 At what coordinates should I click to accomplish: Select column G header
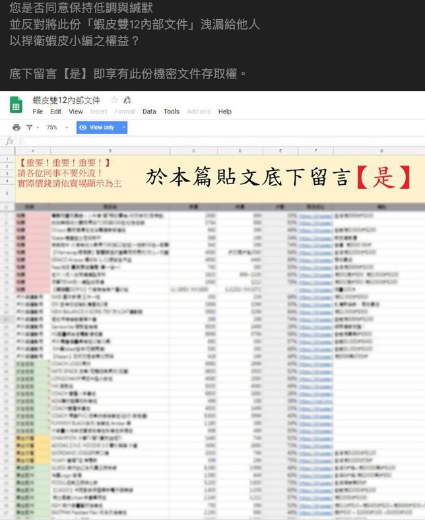tap(379, 151)
